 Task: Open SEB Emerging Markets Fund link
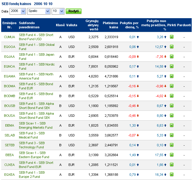[36, 125]
